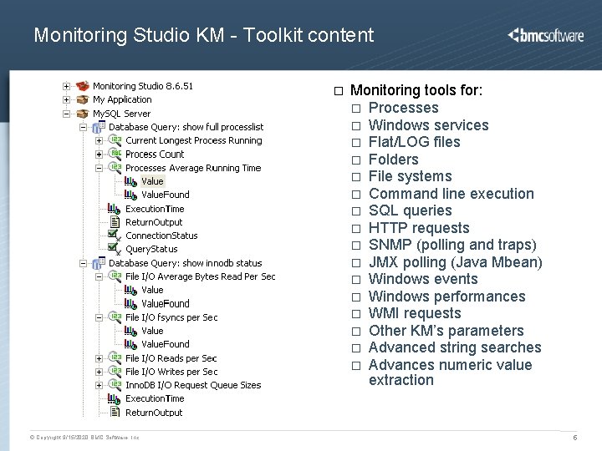Click the MySQL Server package icon
Image resolution: width=602 pixels, height=451 pixels.
pos(82,114)
